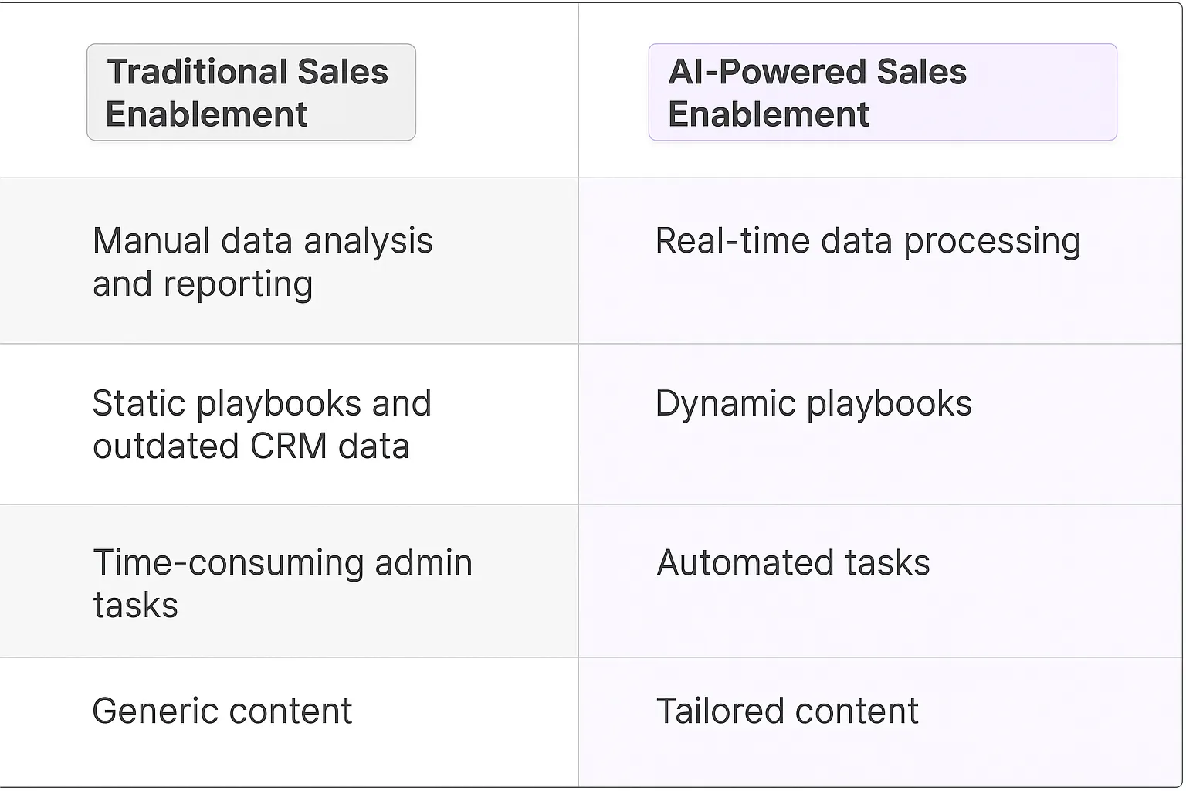Viewport: 1186px width, 791px height.
Task: Click the Traditional Sales Enablement header badge
Action: click(251, 93)
